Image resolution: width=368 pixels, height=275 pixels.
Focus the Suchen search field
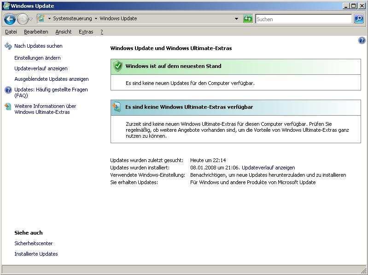pyautogui.click(x=304, y=19)
